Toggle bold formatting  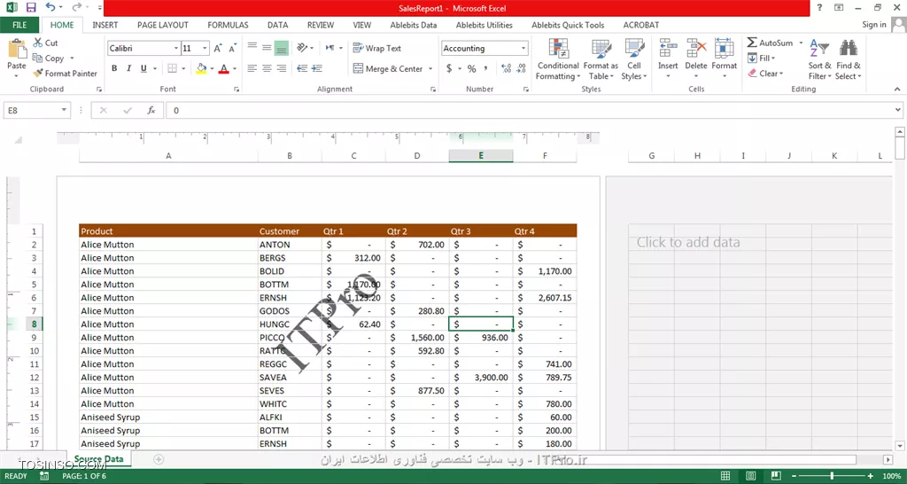114,68
